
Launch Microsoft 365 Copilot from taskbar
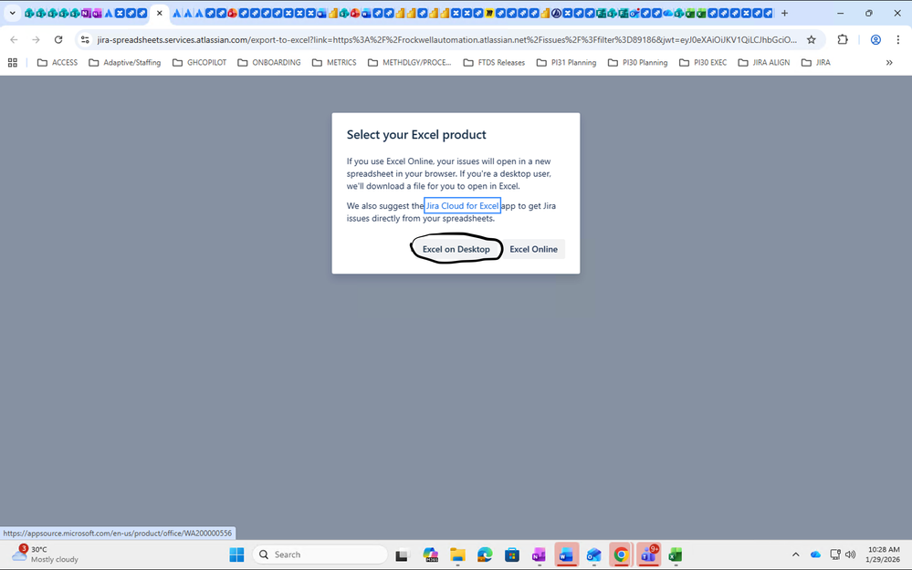430,554
